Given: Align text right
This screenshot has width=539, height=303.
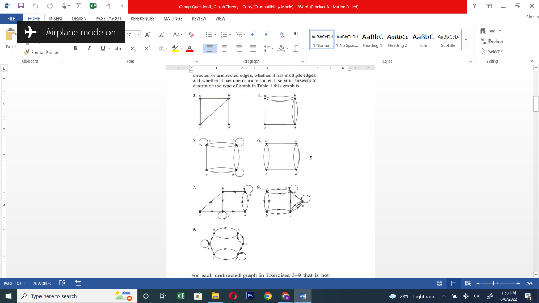Looking at the screenshot, I should (x=238, y=49).
